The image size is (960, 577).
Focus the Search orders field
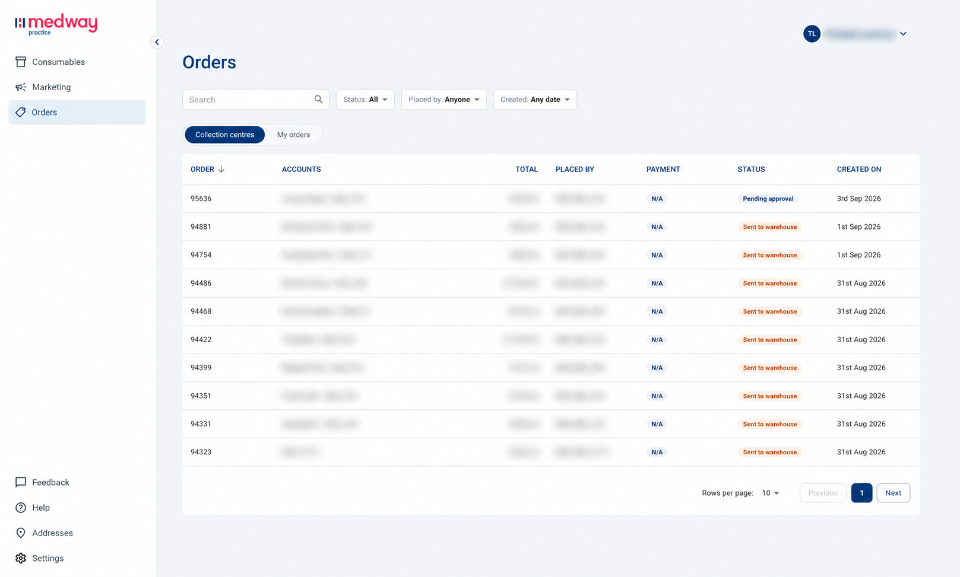pyautogui.click(x=256, y=100)
